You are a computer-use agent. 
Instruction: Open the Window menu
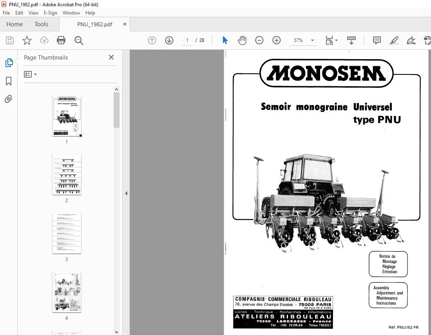pyautogui.click(x=71, y=13)
